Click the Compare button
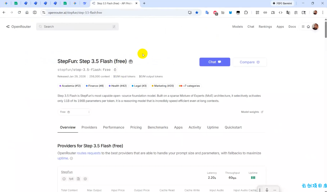The width and height of the screenshot is (327, 192). click(250, 62)
